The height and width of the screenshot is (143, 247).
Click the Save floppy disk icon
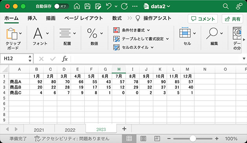point(87,6)
